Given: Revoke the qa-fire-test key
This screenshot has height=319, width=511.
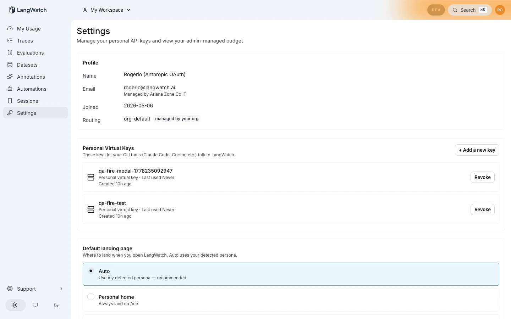Looking at the screenshot, I should (x=483, y=209).
